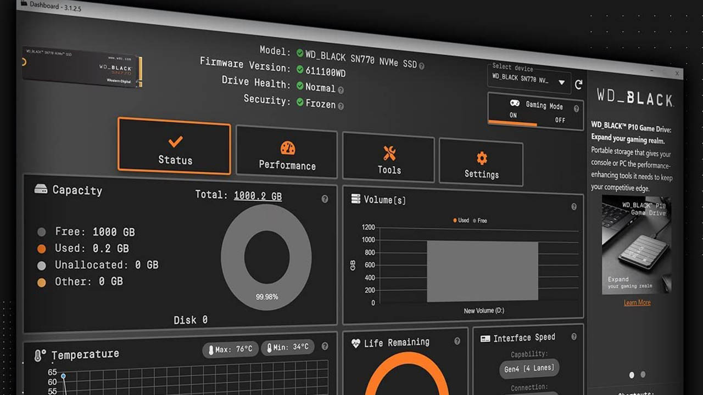Switch to the Tools tab
The width and height of the screenshot is (703, 395).
click(389, 160)
